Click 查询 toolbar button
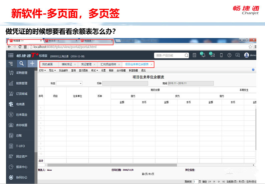The width and height of the screenshot is (265, 184). coord(73,70)
